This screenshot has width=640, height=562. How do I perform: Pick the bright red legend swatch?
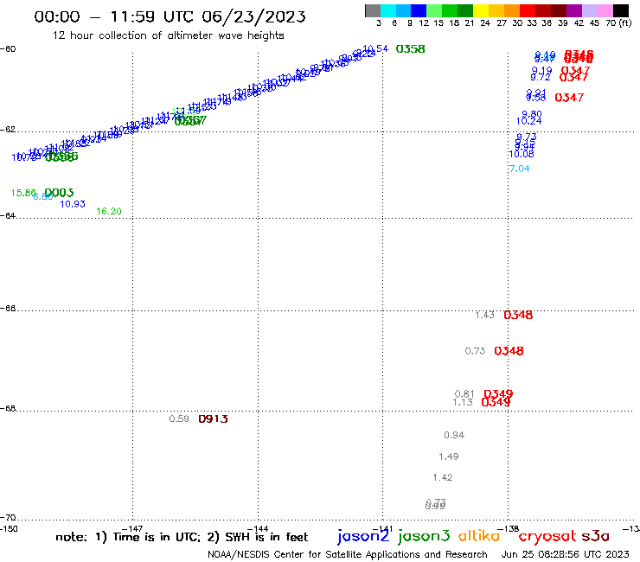528,11
